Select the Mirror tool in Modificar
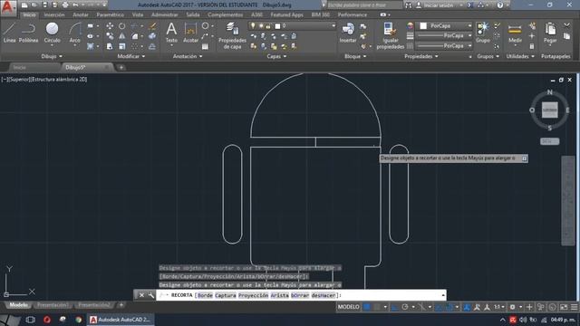 point(121,36)
